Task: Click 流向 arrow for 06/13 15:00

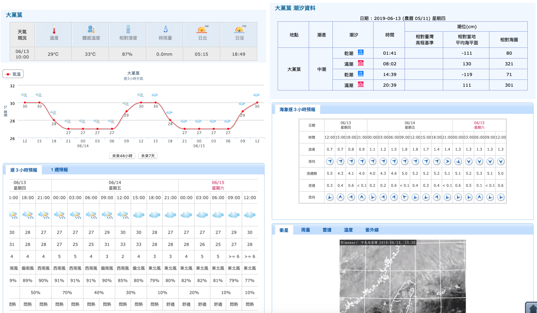Action: point(340,197)
